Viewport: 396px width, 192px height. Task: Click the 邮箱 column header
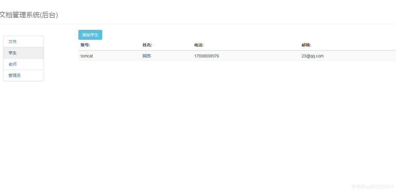tap(306, 45)
